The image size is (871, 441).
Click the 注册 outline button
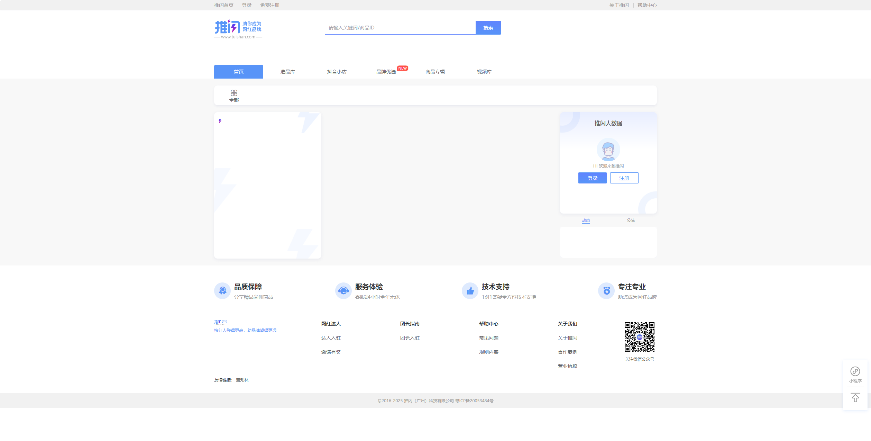(x=624, y=178)
